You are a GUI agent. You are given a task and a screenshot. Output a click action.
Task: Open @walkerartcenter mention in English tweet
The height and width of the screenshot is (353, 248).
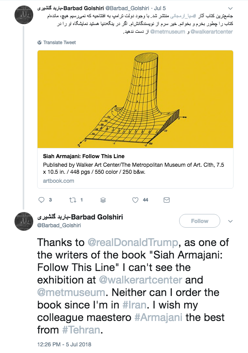click(x=140, y=280)
